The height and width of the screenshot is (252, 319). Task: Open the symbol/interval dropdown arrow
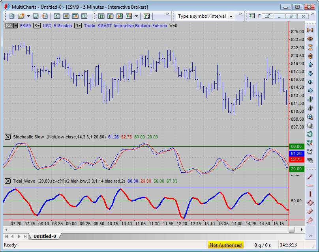pyautogui.click(x=231, y=17)
